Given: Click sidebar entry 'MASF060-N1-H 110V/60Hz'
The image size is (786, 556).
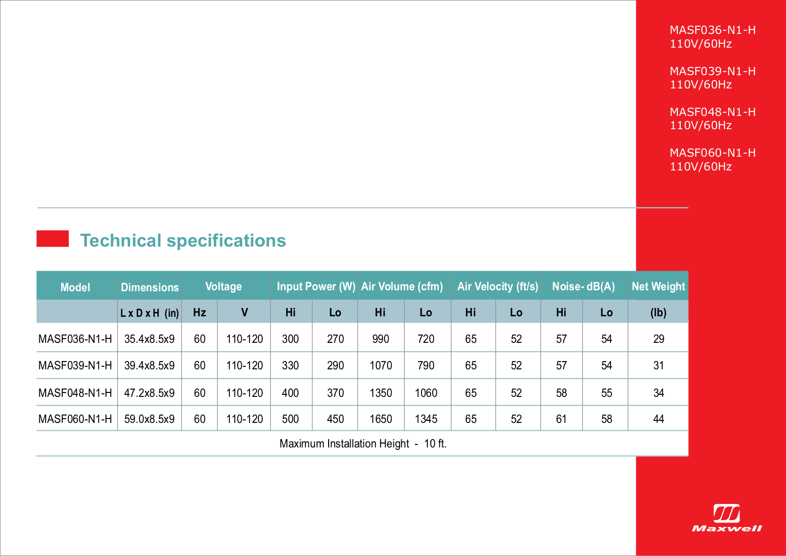Looking at the screenshot, I should (713, 160).
